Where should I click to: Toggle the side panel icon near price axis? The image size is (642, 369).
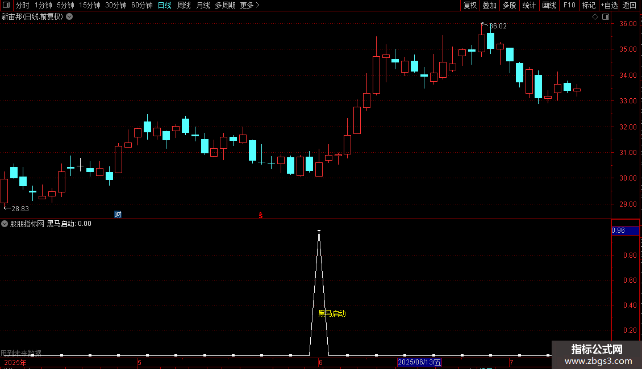pos(606,17)
